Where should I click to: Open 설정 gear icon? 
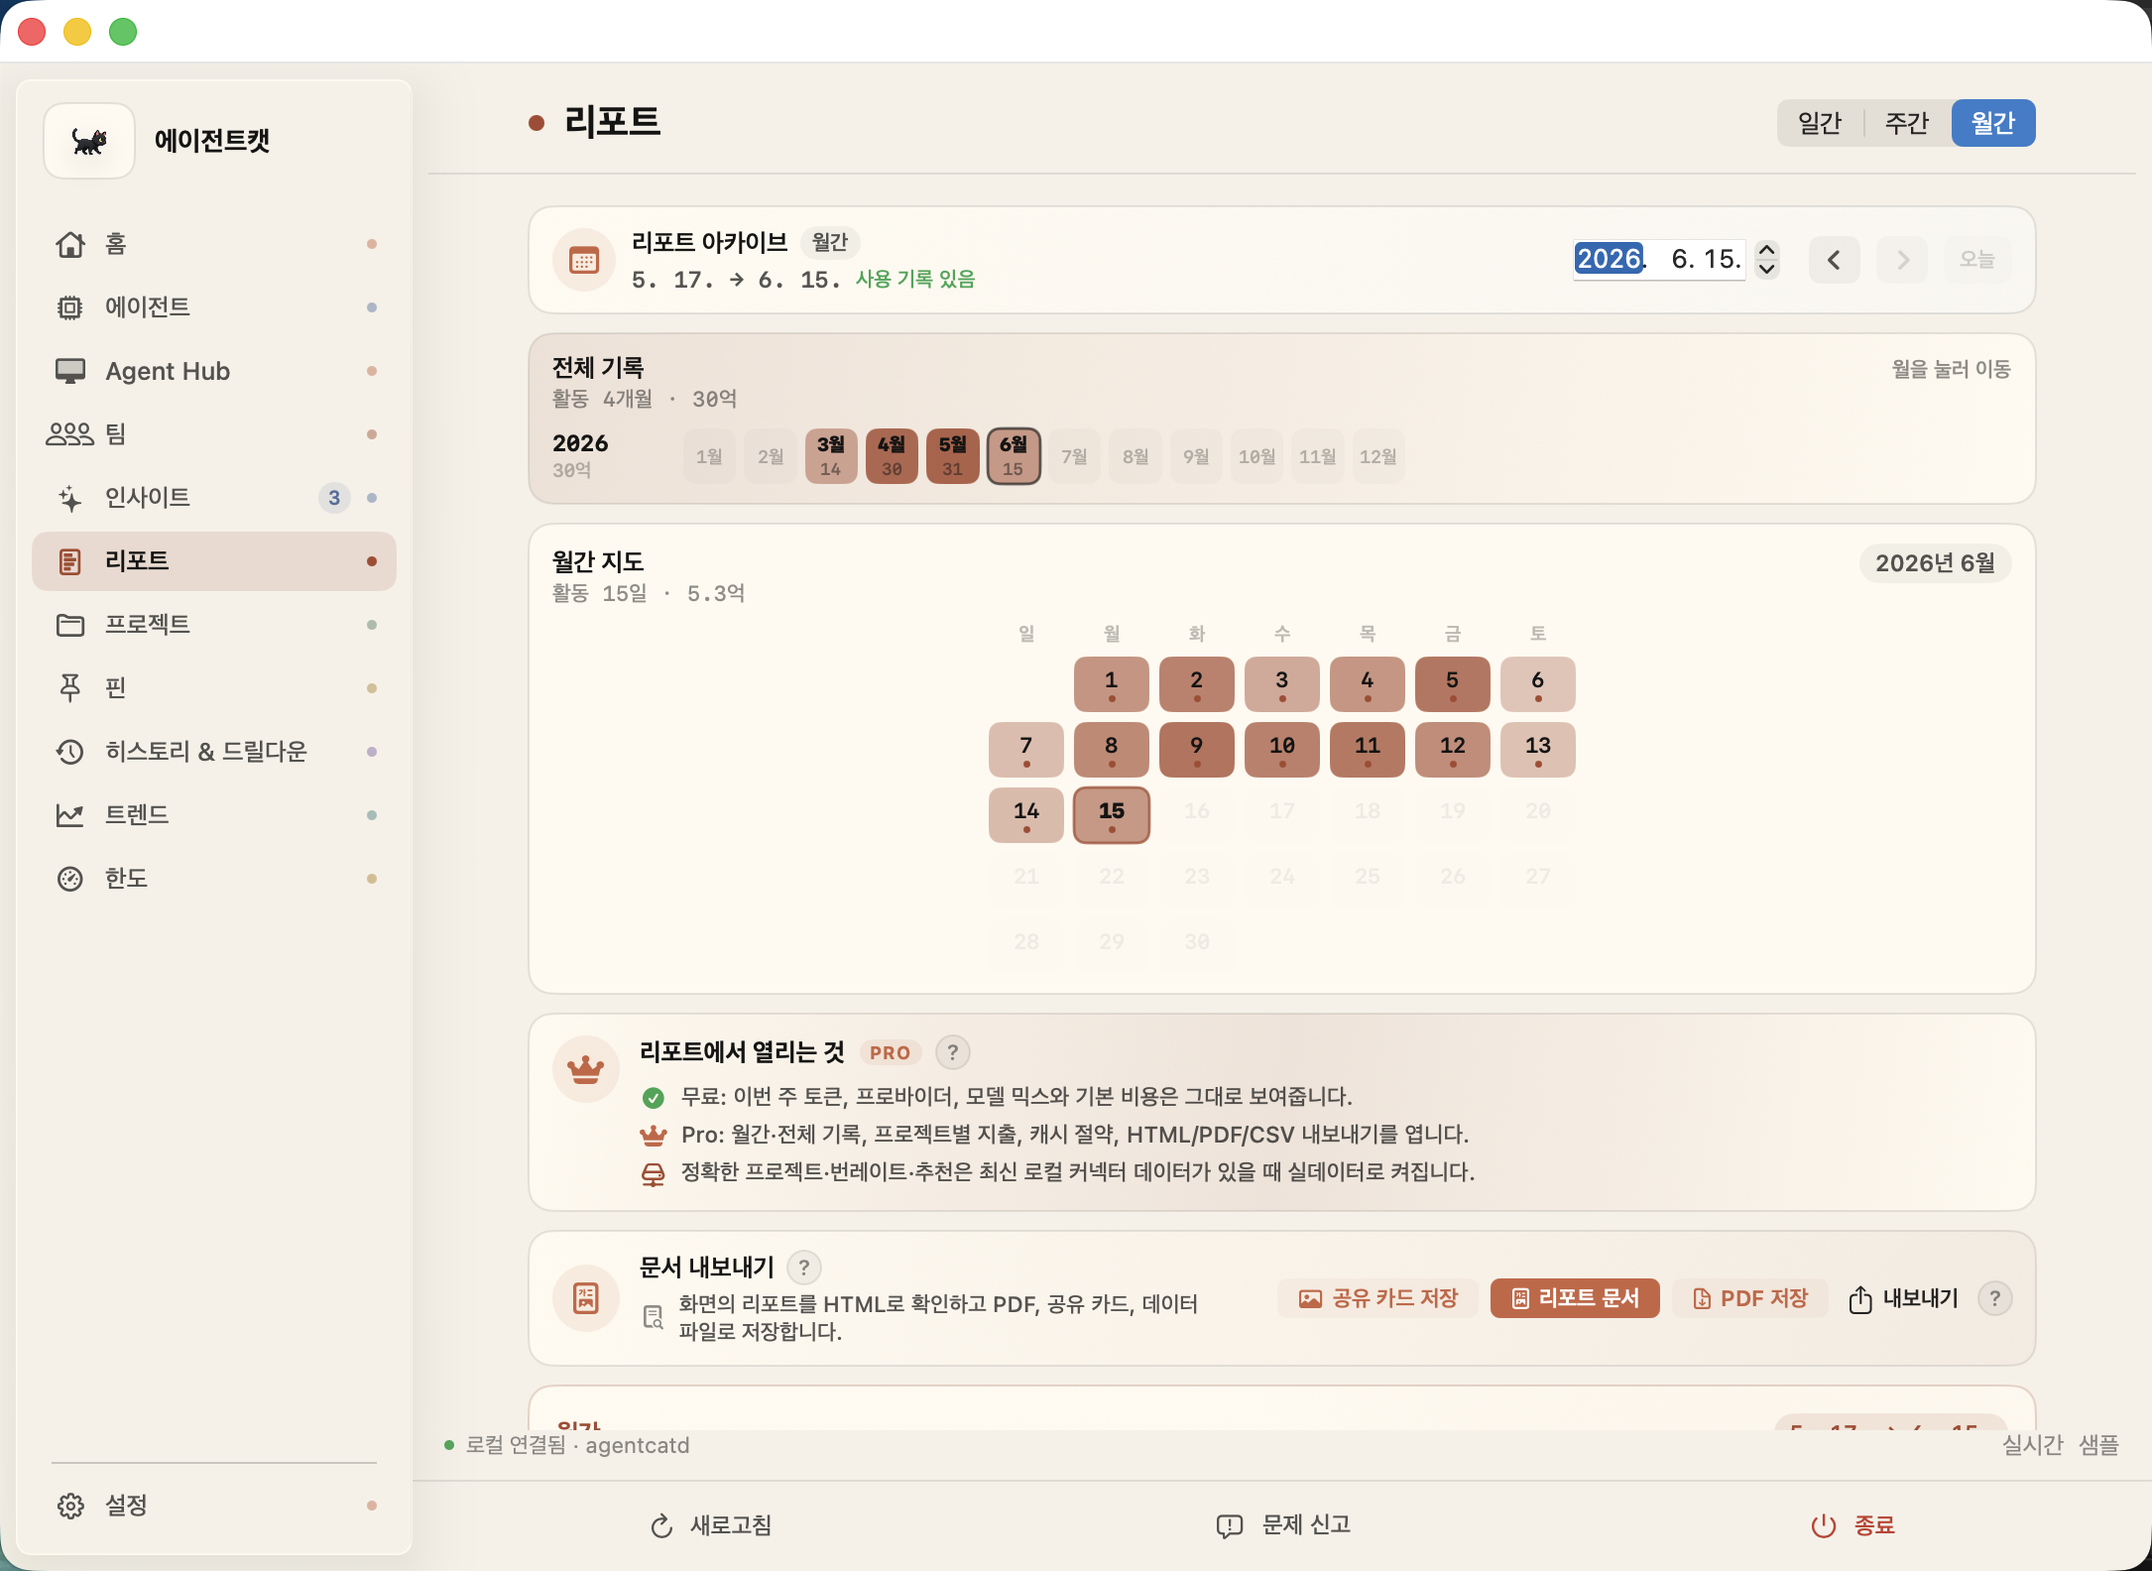tap(70, 1506)
